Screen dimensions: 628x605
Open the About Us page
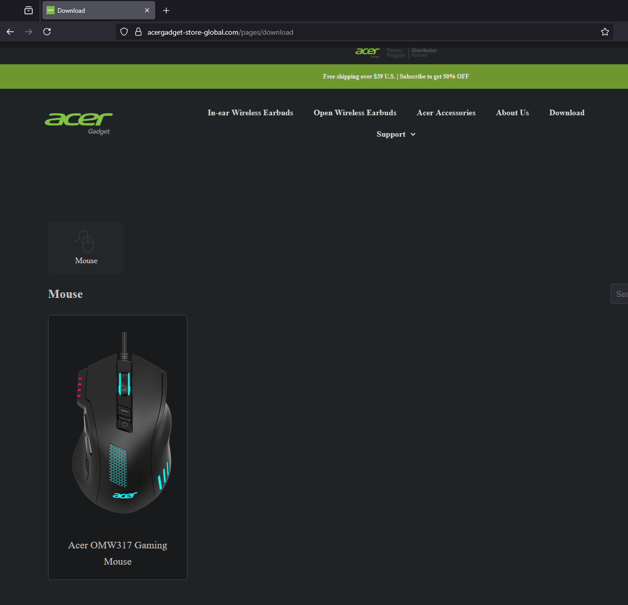[x=513, y=113]
